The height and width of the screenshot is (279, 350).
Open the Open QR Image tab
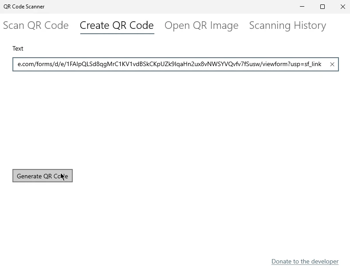click(201, 25)
